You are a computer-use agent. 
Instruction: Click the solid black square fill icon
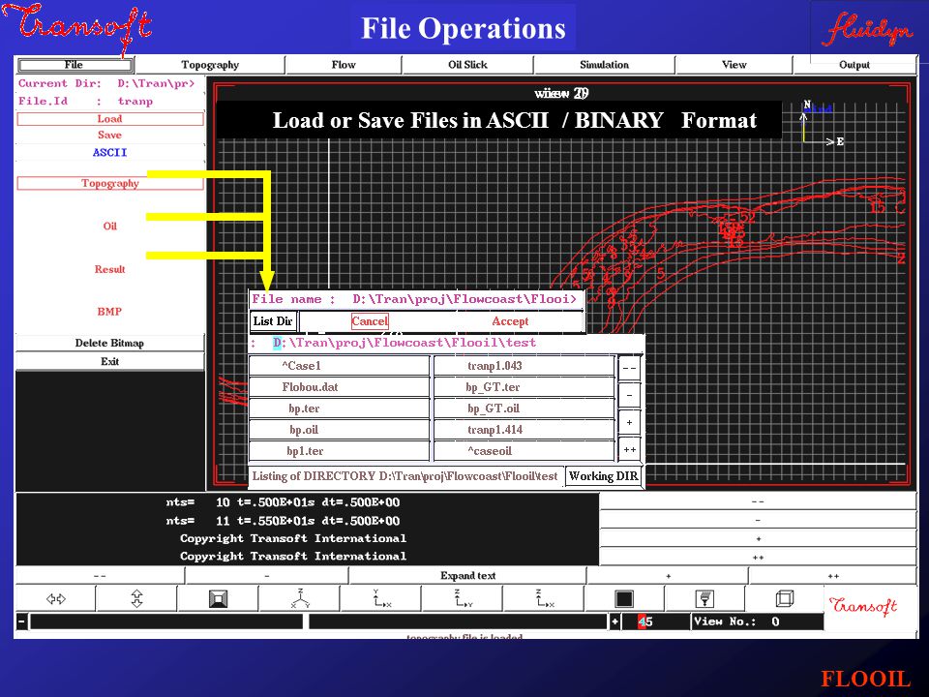[x=624, y=598]
